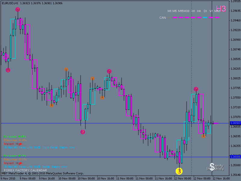Click the CAN indicator row label
241x181 pixels.
pyautogui.click(x=163, y=18)
